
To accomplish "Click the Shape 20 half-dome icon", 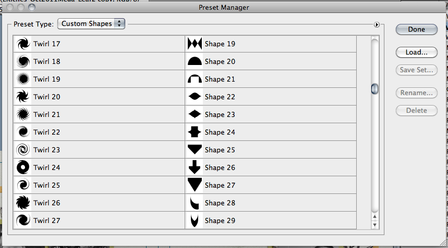I will (195, 61).
